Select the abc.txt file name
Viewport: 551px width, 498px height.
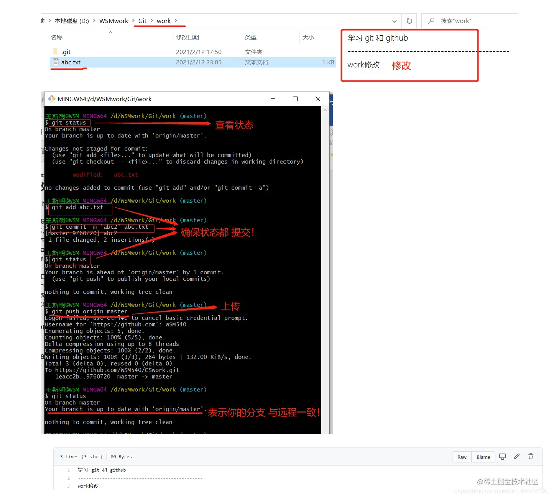[71, 62]
